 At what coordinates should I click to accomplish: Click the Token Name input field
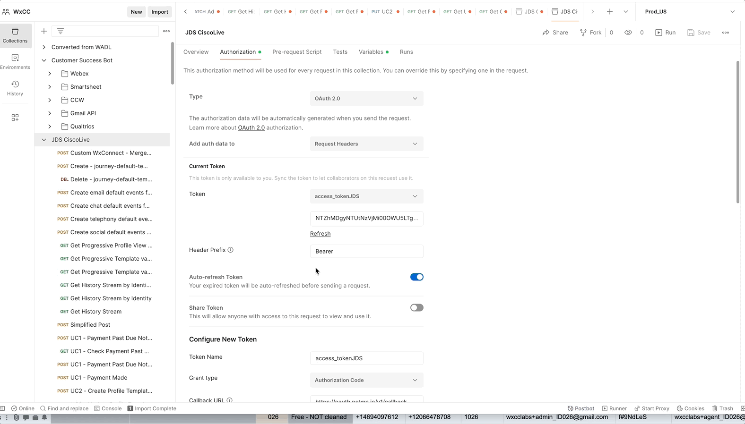point(366,358)
